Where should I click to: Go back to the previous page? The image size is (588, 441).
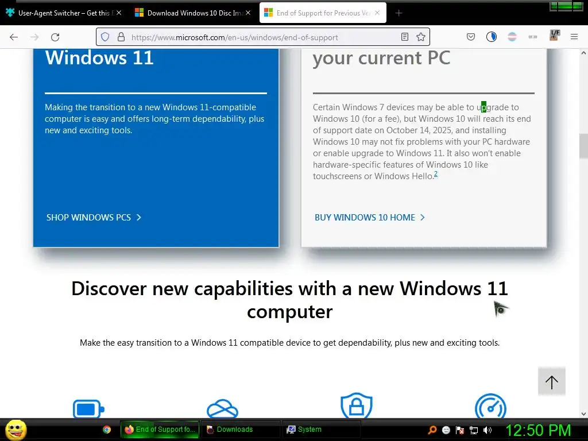pyautogui.click(x=14, y=37)
